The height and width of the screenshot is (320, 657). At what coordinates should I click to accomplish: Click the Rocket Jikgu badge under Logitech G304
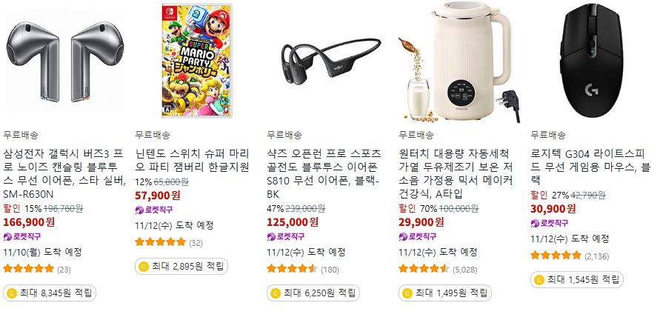click(x=550, y=223)
